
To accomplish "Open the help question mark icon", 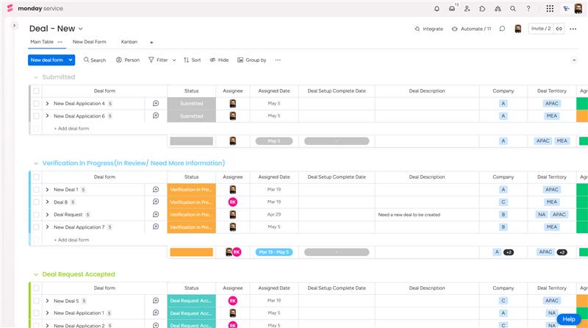I will [528, 9].
